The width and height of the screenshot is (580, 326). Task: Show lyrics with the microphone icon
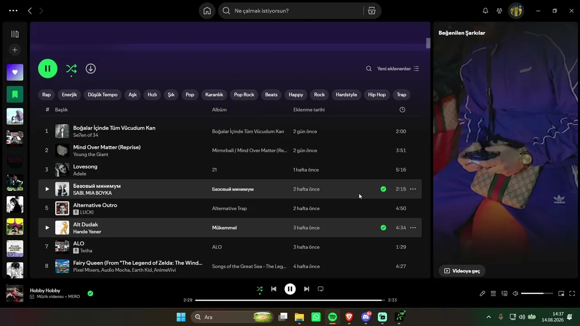click(x=483, y=293)
